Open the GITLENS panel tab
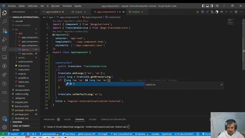The image size is (245, 138). point(93,119)
